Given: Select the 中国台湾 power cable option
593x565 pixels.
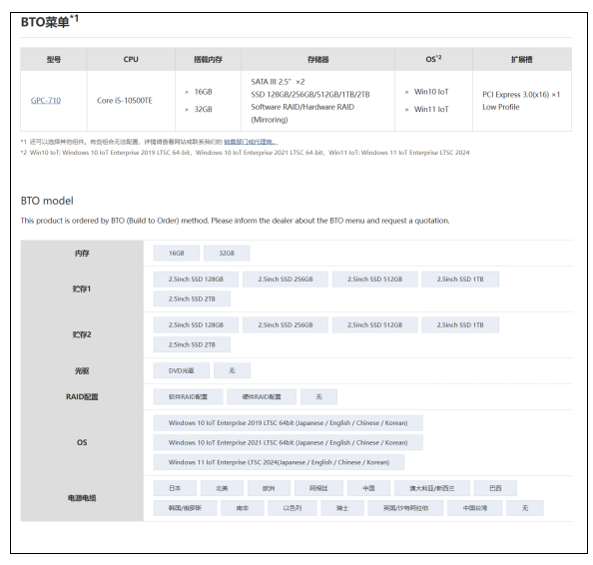Looking at the screenshot, I should coord(474,508).
